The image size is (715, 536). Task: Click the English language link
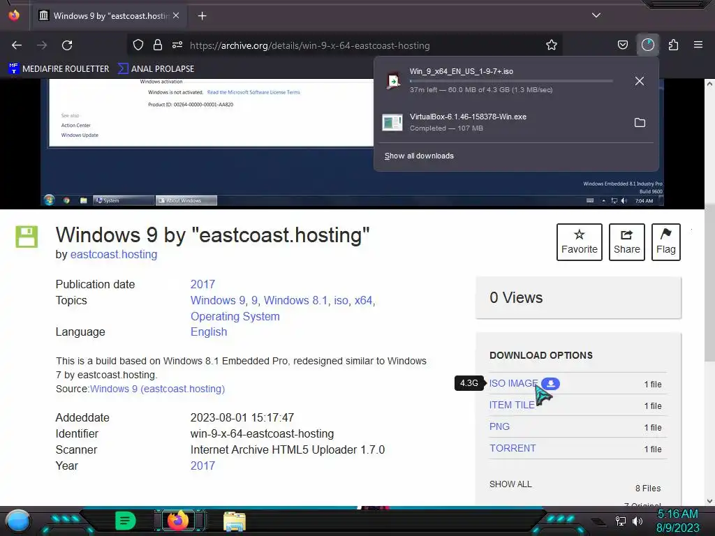[x=209, y=332]
